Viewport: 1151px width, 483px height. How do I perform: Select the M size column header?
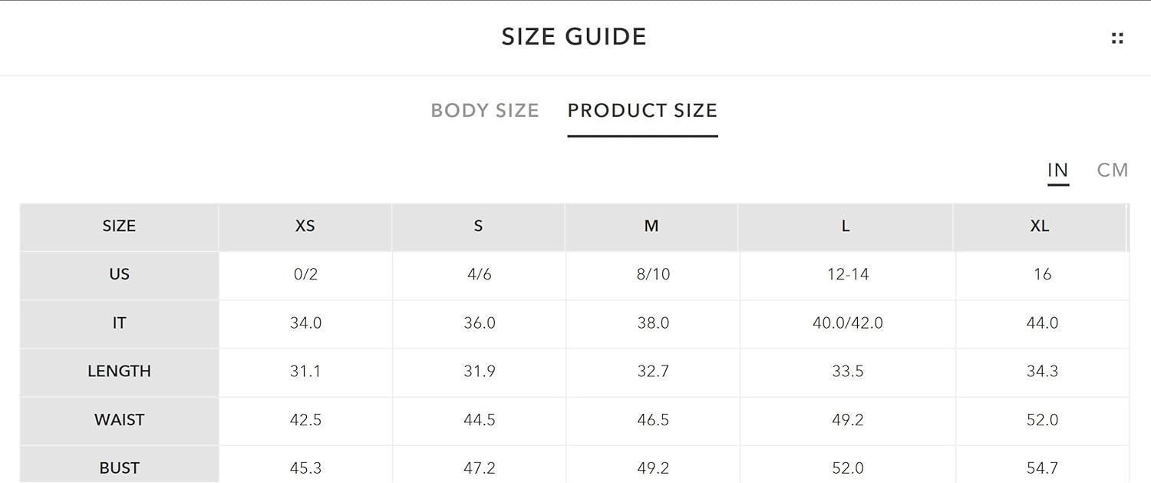(x=651, y=227)
